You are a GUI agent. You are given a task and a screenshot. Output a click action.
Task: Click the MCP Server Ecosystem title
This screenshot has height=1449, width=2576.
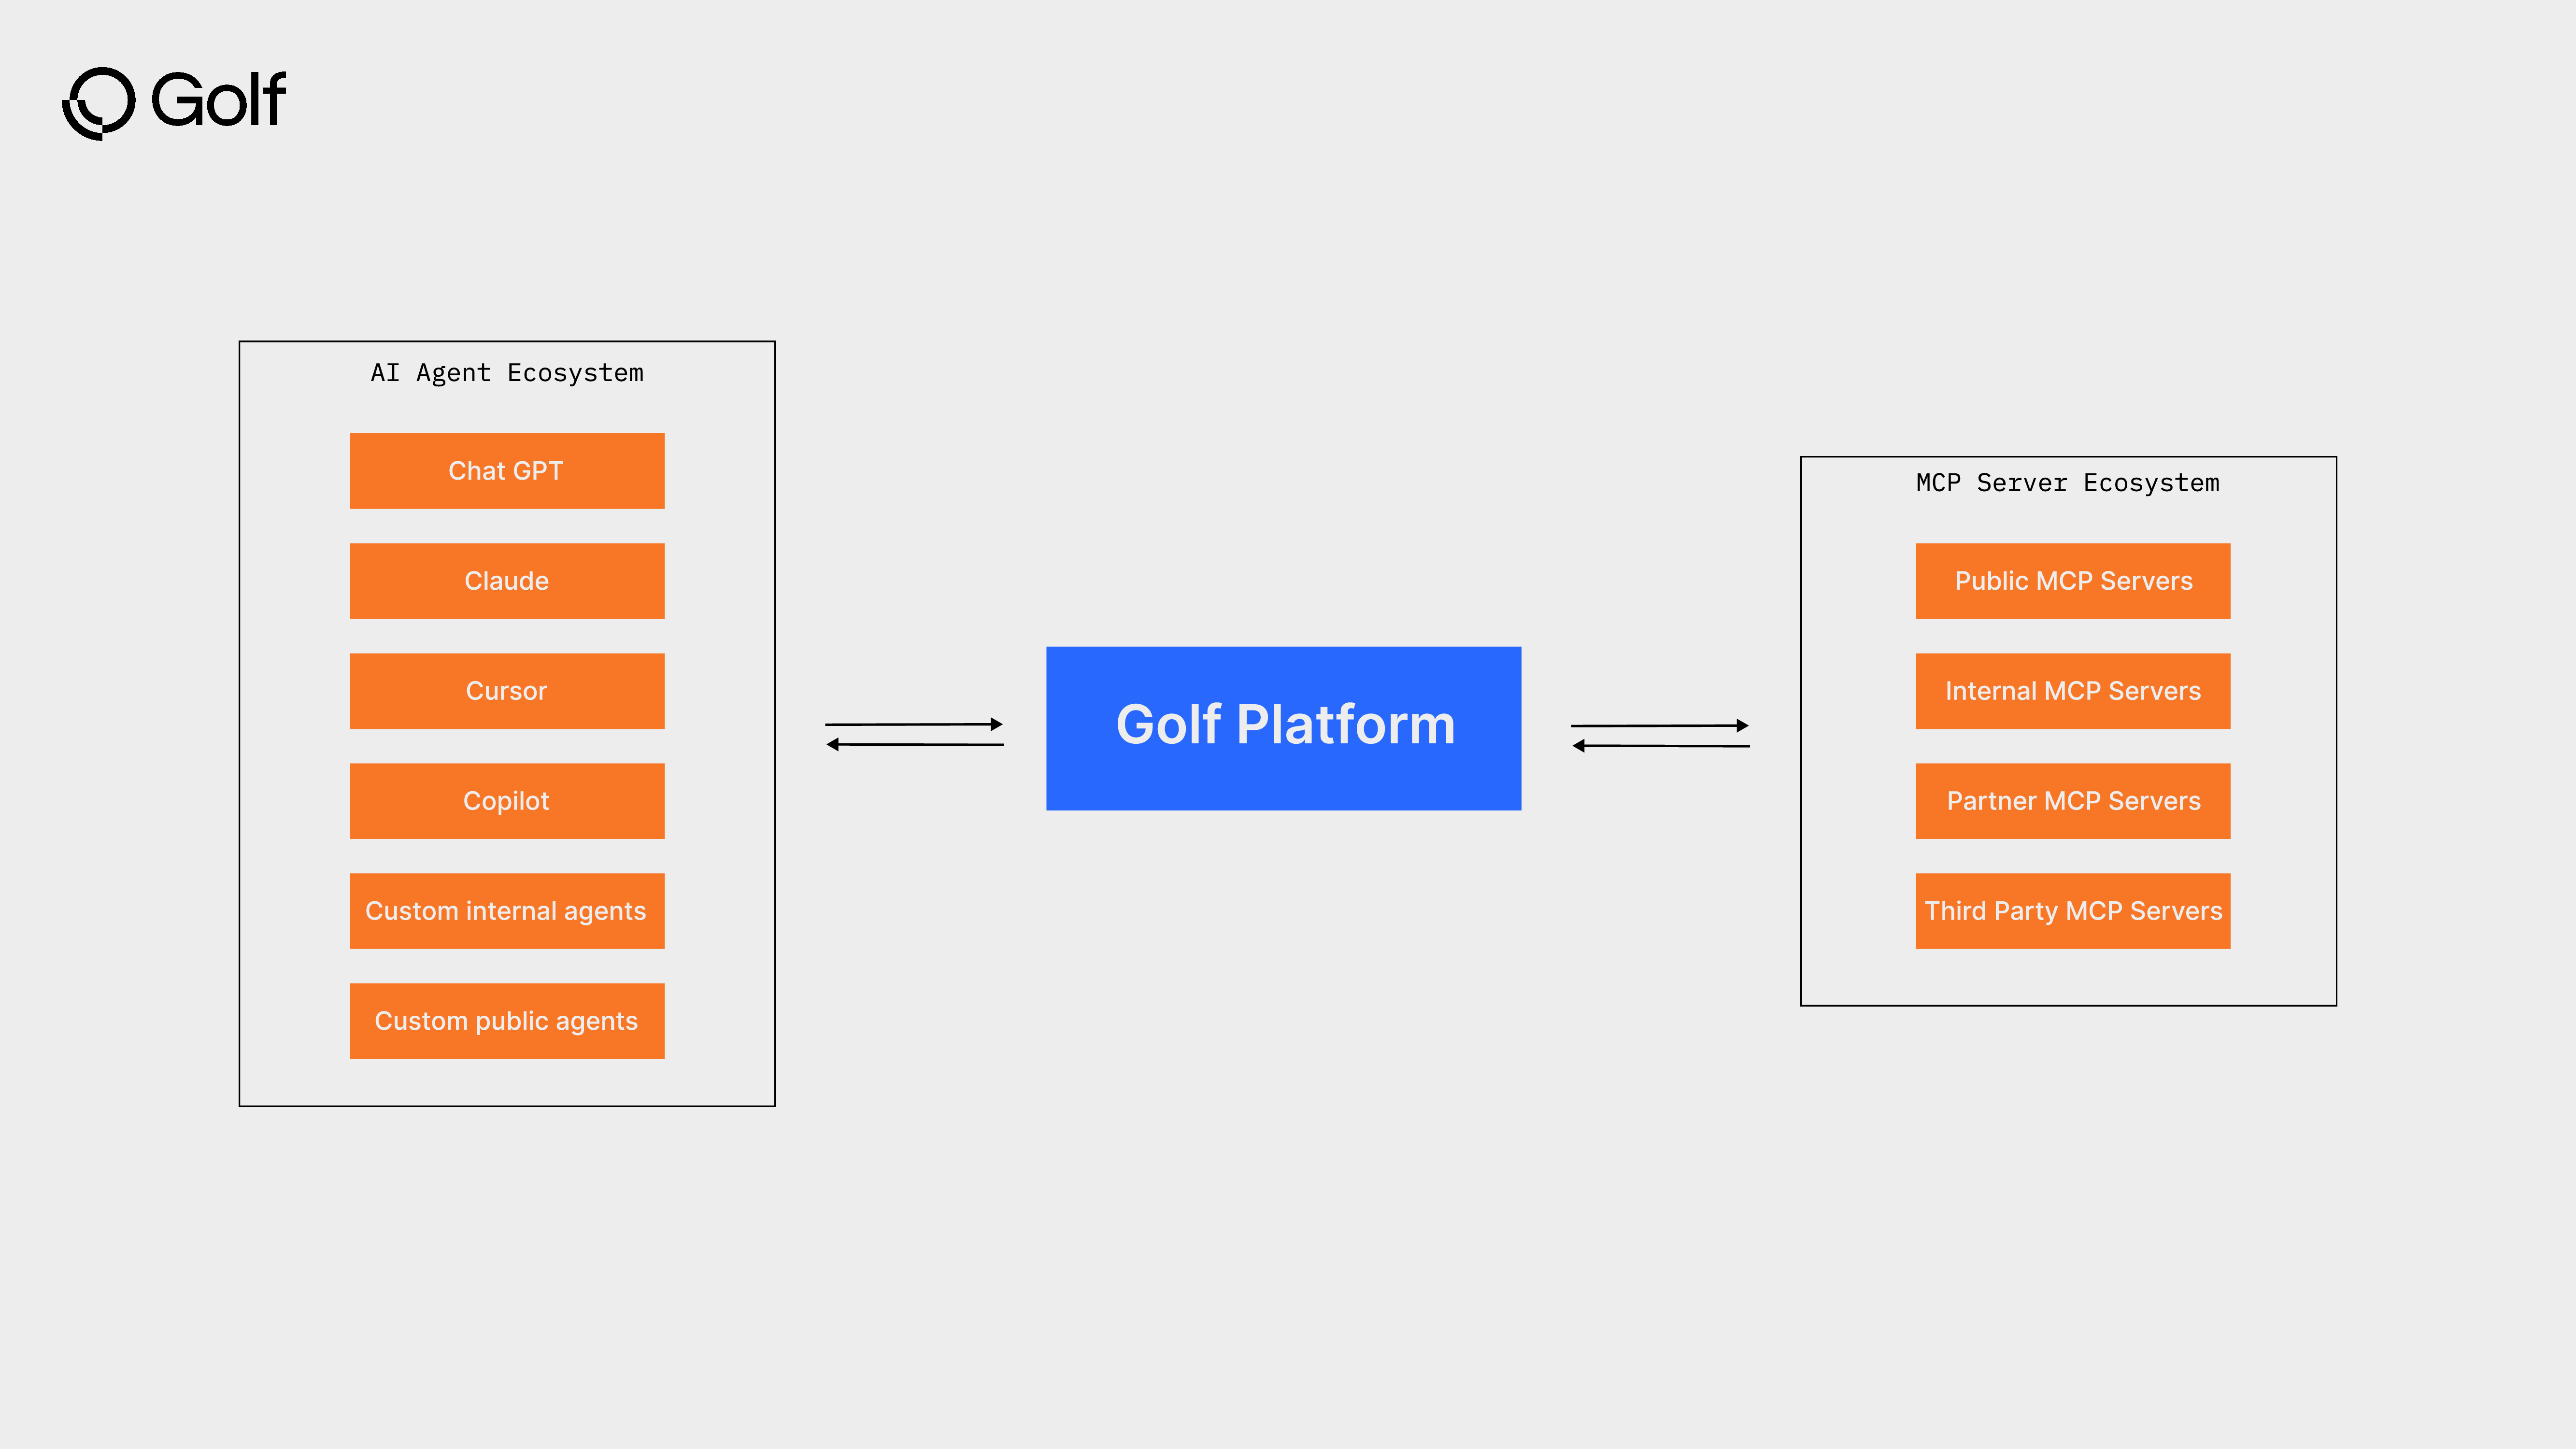click(x=2067, y=483)
